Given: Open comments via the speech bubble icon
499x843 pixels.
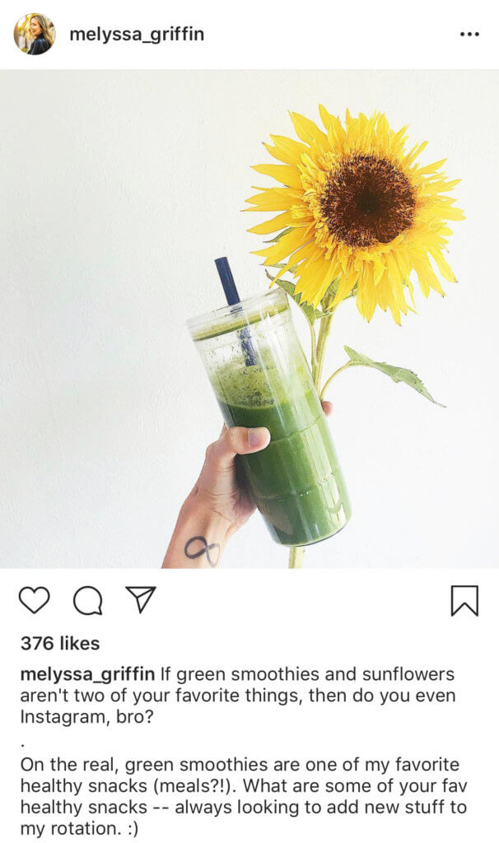Looking at the screenshot, I should pos(87,600).
